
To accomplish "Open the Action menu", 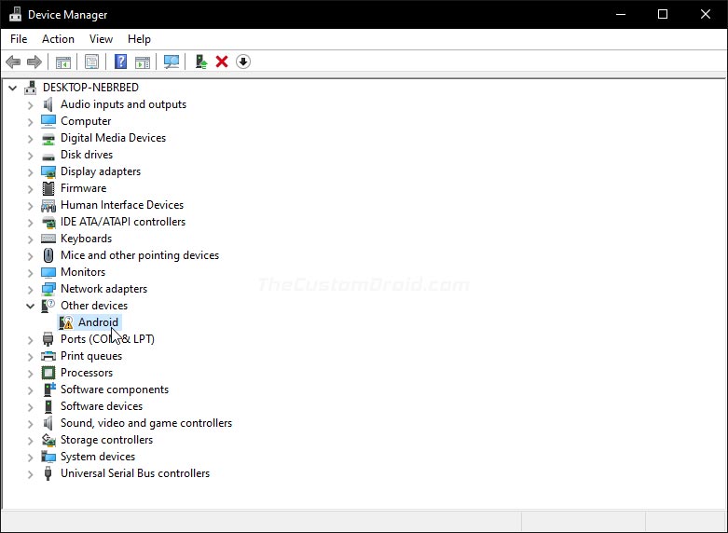I will [58, 39].
